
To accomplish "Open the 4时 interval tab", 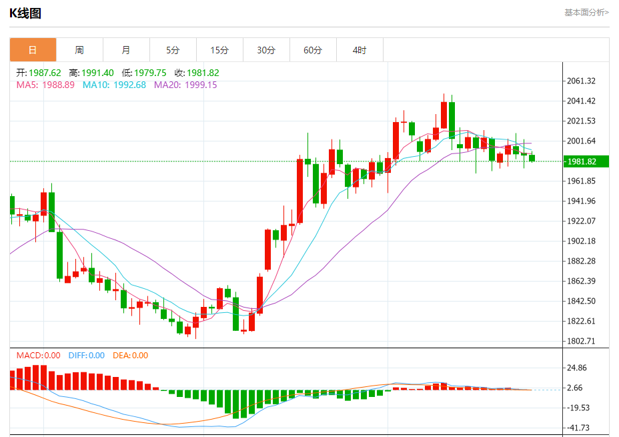I will [x=360, y=50].
